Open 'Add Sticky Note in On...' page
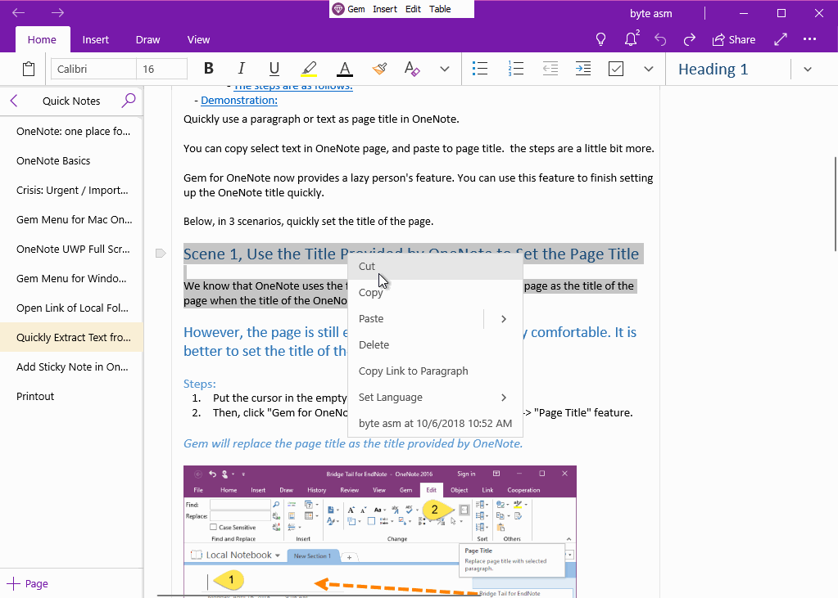Screen dimensions: 838x598 (71, 366)
